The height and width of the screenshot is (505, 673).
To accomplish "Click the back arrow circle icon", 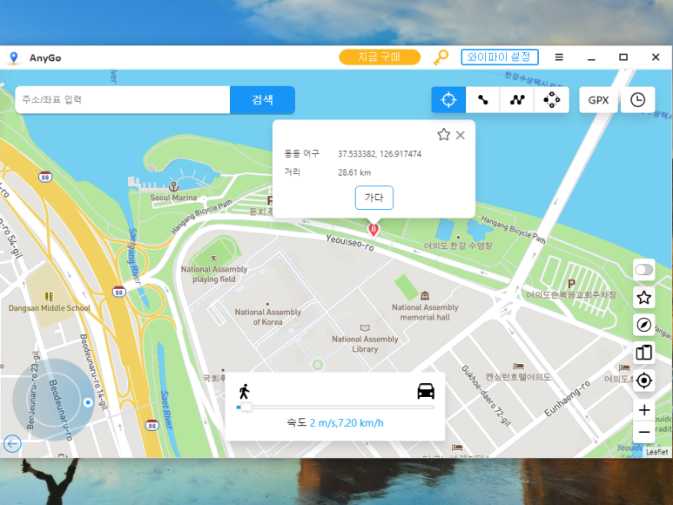I will pyautogui.click(x=12, y=444).
